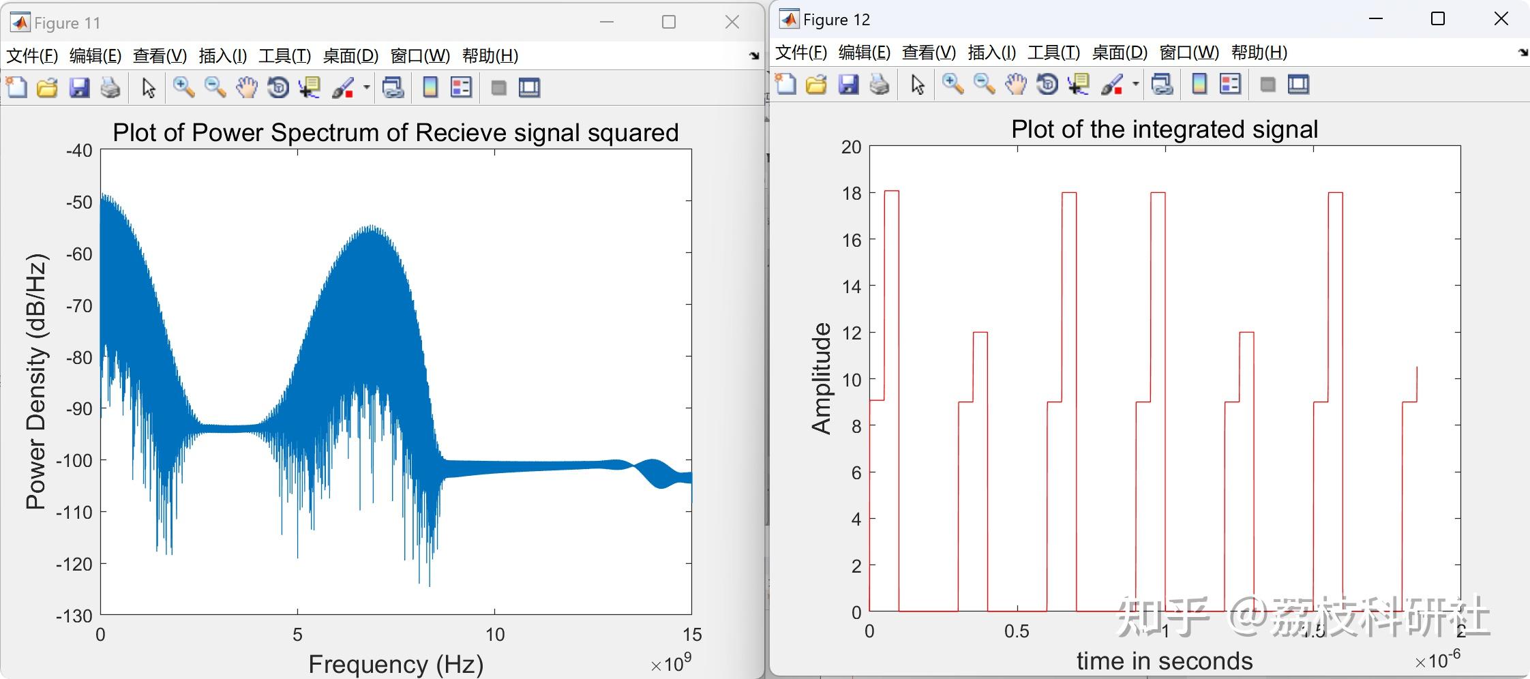The height and width of the screenshot is (679, 1530).
Task: Click Link Plot icon in Figure 11
Action: click(393, 87)
